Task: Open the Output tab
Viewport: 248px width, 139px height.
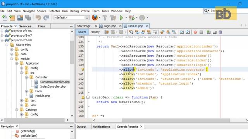Action: [x=81, y=127]
